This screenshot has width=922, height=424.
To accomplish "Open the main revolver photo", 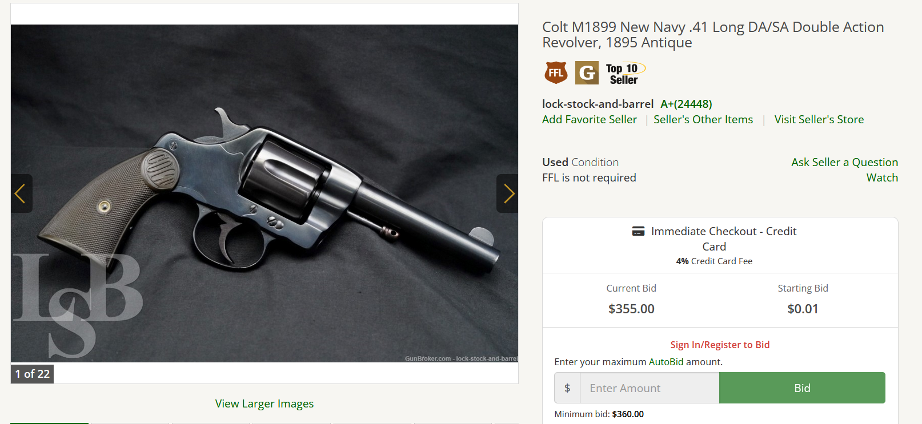I will pyautogui.click(x=264, y=193).
